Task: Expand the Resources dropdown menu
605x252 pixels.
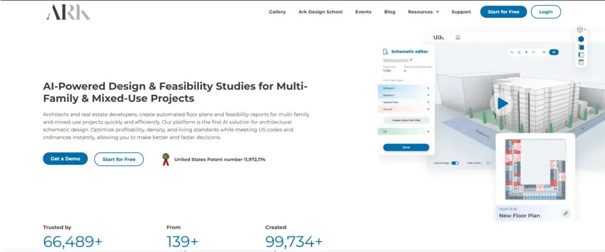Action: pos(423,12)
